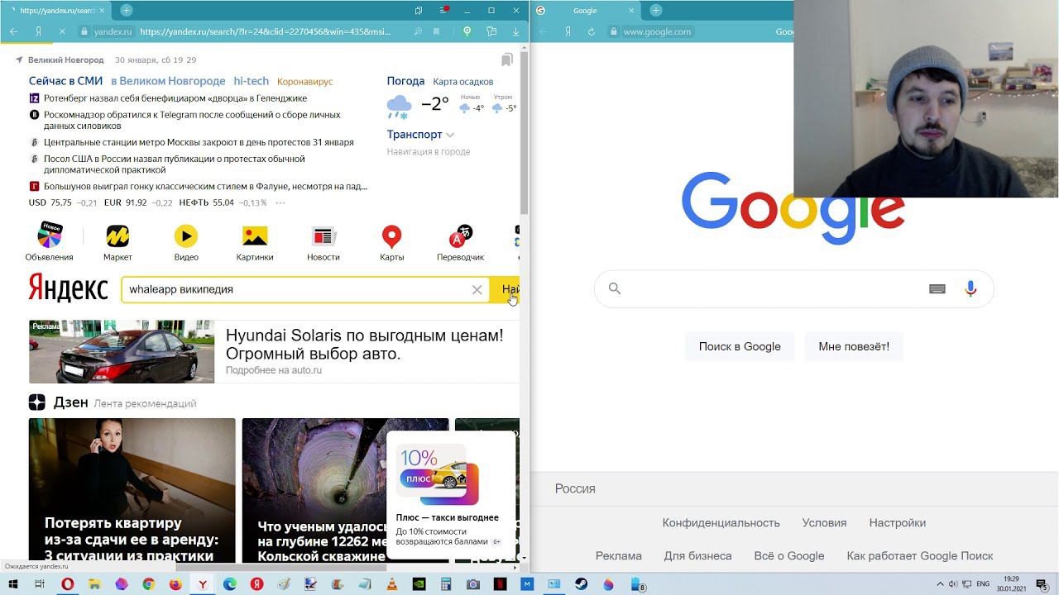Open VLC player from the taskbar
This screenshot has width=1059, height=595.
[x=391, y=584]
